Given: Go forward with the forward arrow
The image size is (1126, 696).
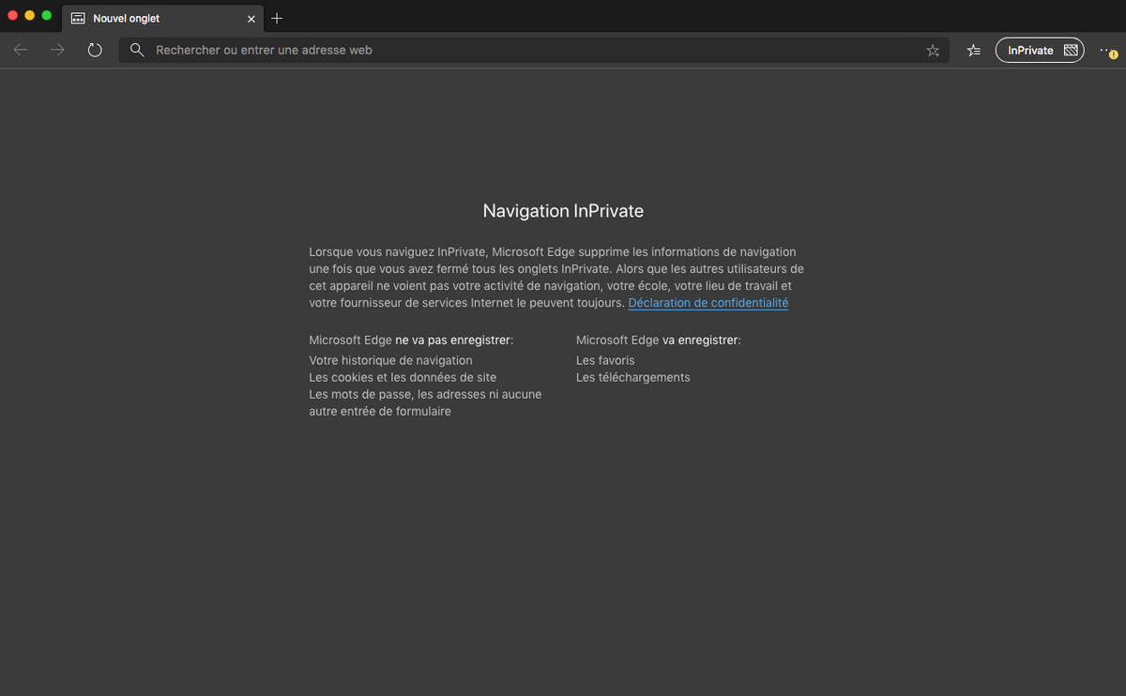Looking at the screenshot, I should pos(58,50).
